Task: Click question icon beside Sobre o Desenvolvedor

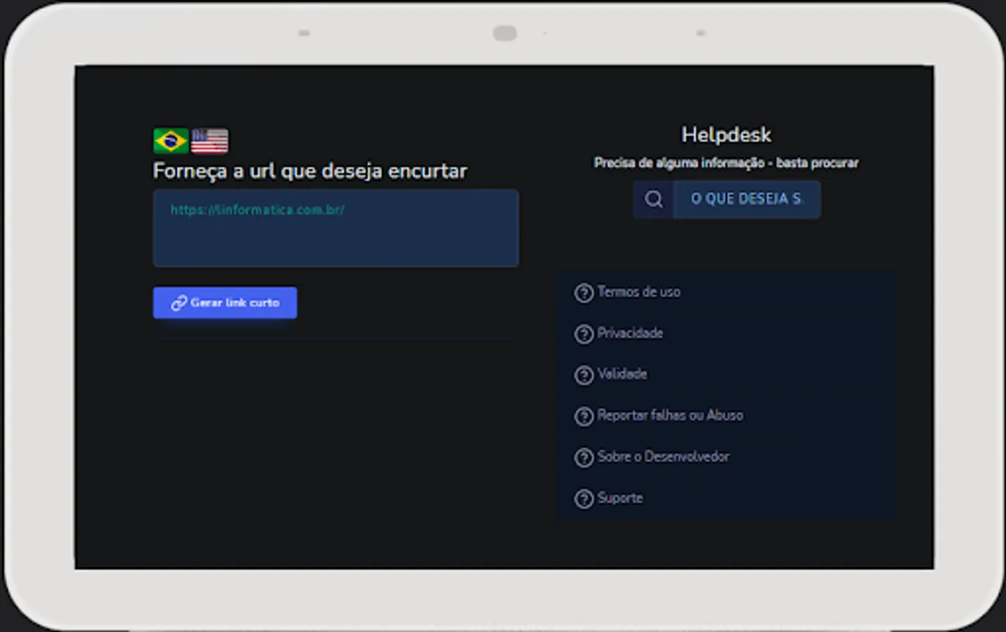Action: pos(583,458)
